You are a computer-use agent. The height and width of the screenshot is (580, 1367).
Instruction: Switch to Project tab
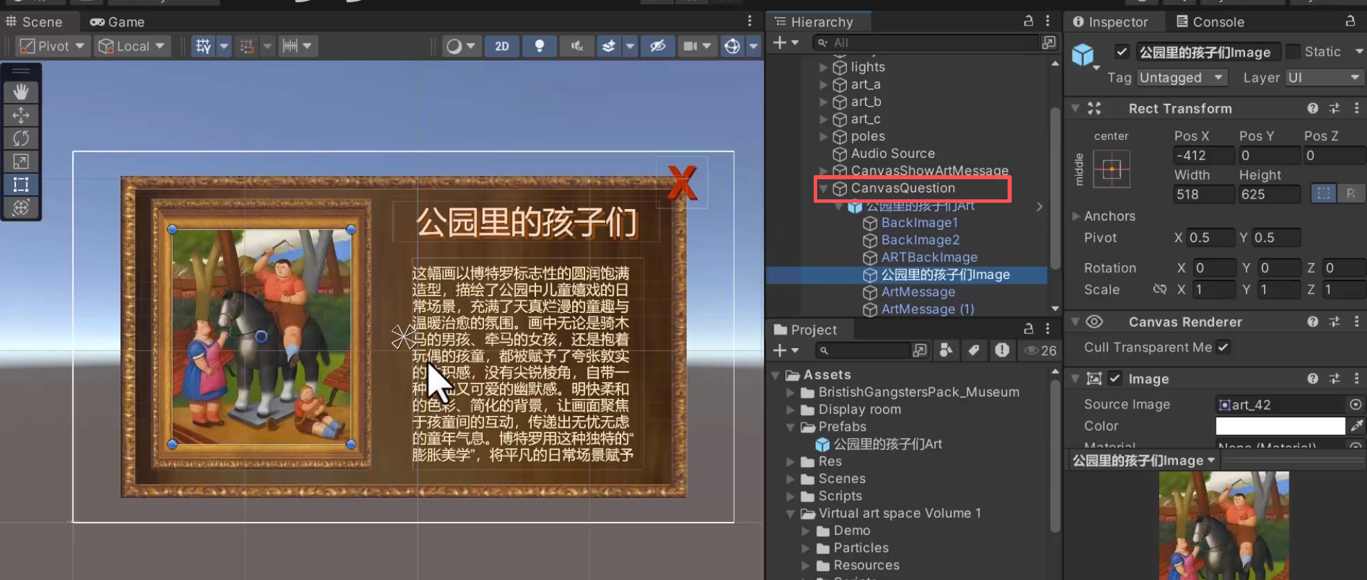(x=805, y=330)
